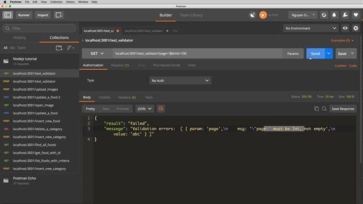Open the Code link

click(353, 66)
